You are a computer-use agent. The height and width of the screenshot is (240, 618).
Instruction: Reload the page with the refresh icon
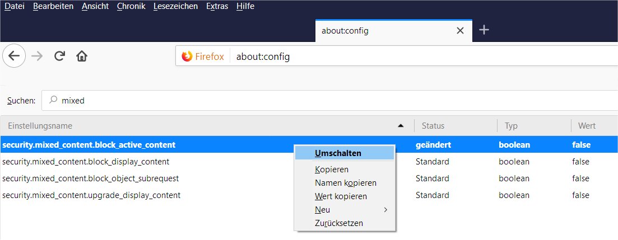click(59, 56)
